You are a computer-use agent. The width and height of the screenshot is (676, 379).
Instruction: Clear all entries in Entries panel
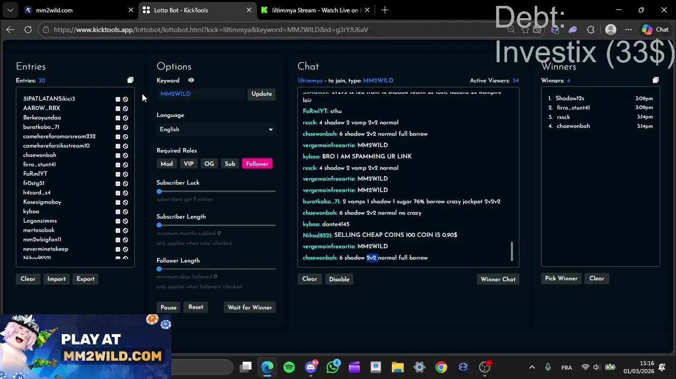click(28, 279)
